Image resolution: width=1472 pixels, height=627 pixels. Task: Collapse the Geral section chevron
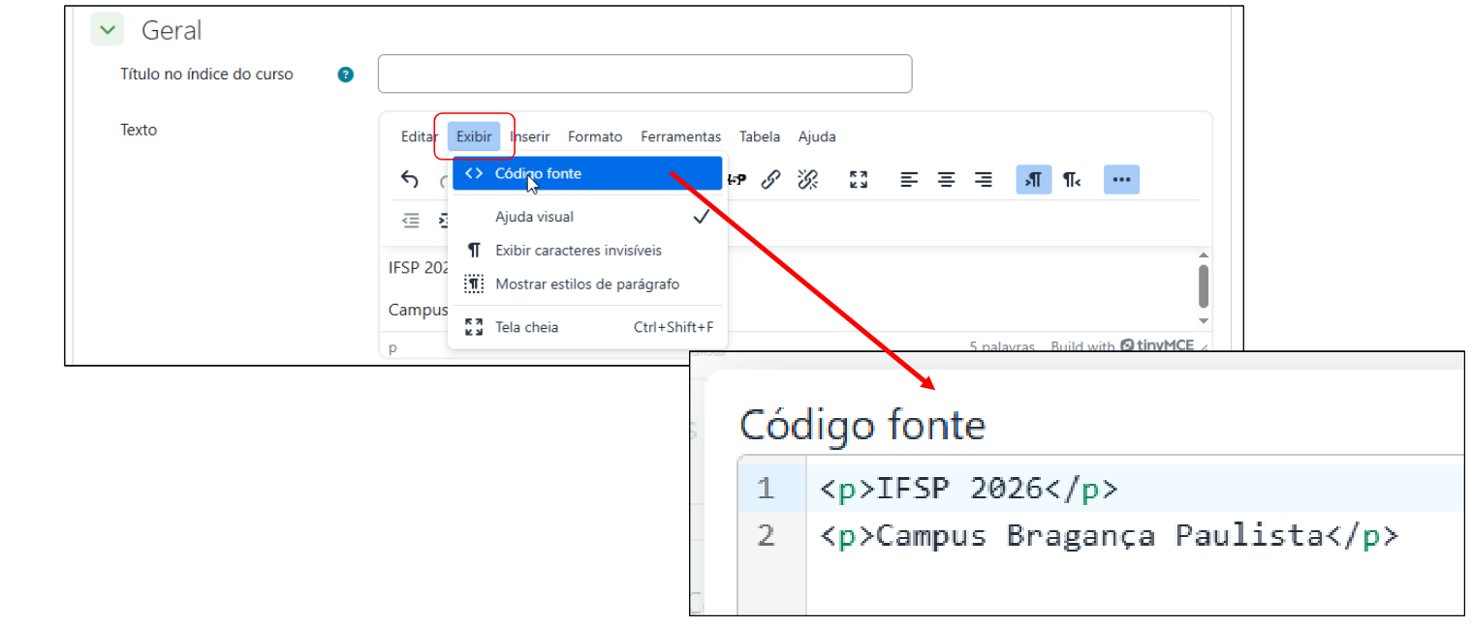pos(108,30)
